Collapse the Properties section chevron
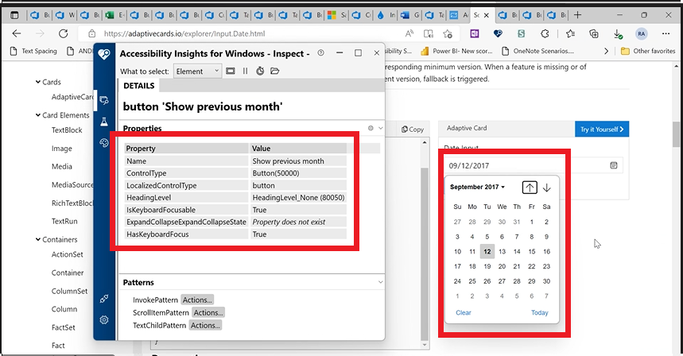This screenshot has width=683, height=356. 381,128
